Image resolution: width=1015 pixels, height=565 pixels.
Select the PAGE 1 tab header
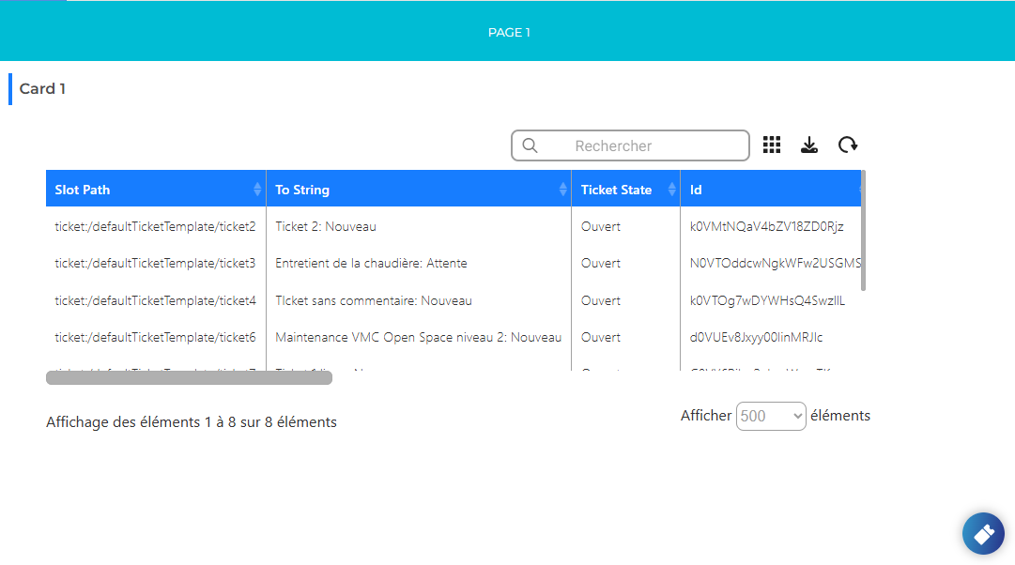point(509,32)
